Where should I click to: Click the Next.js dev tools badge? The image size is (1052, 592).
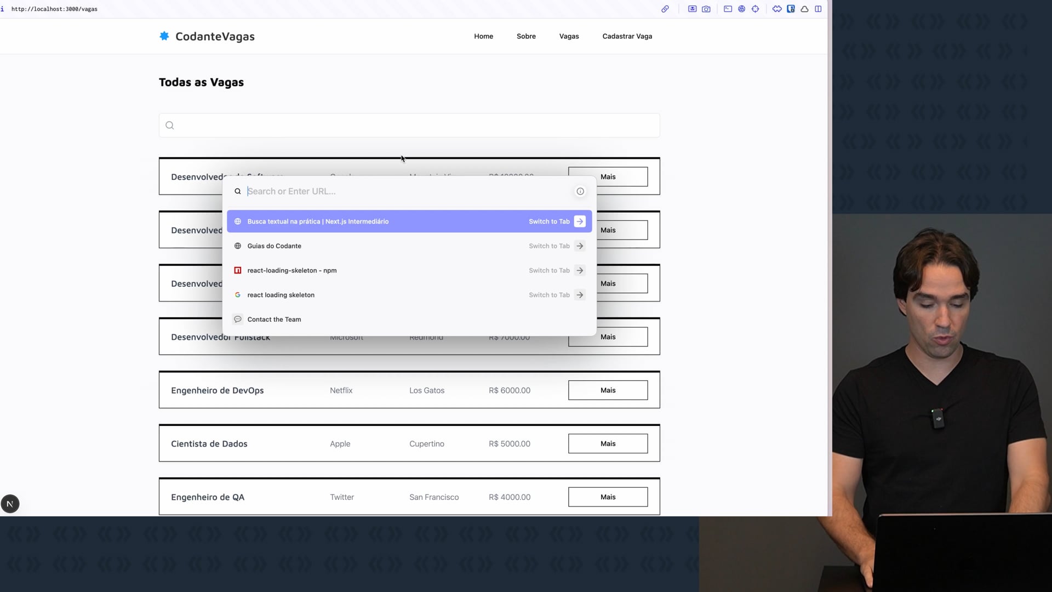pos(10,504)
